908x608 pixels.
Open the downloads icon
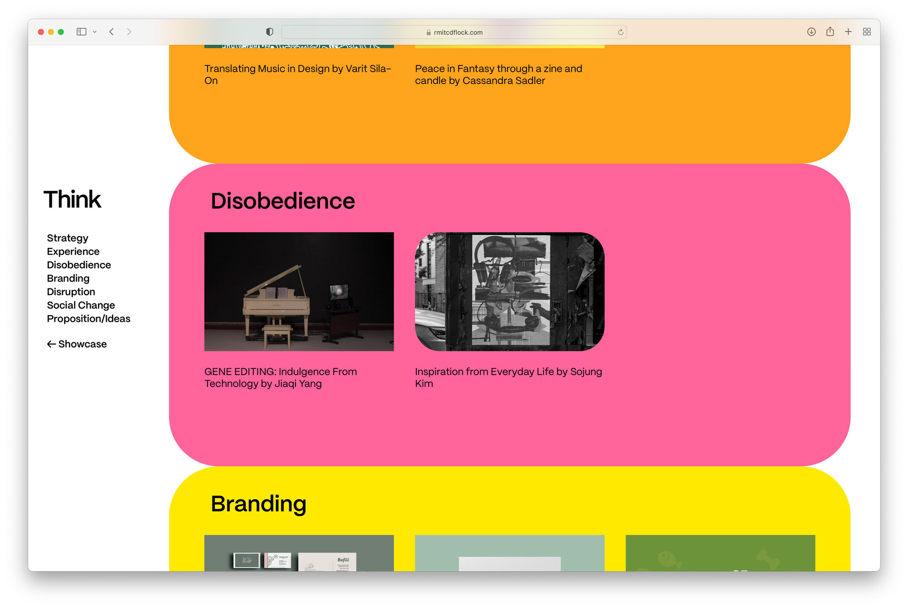(811, 32)
